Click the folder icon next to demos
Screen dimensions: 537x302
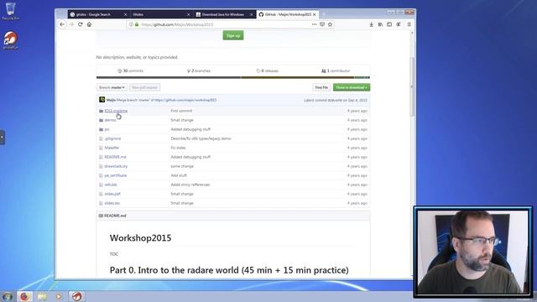coord(101,120)
